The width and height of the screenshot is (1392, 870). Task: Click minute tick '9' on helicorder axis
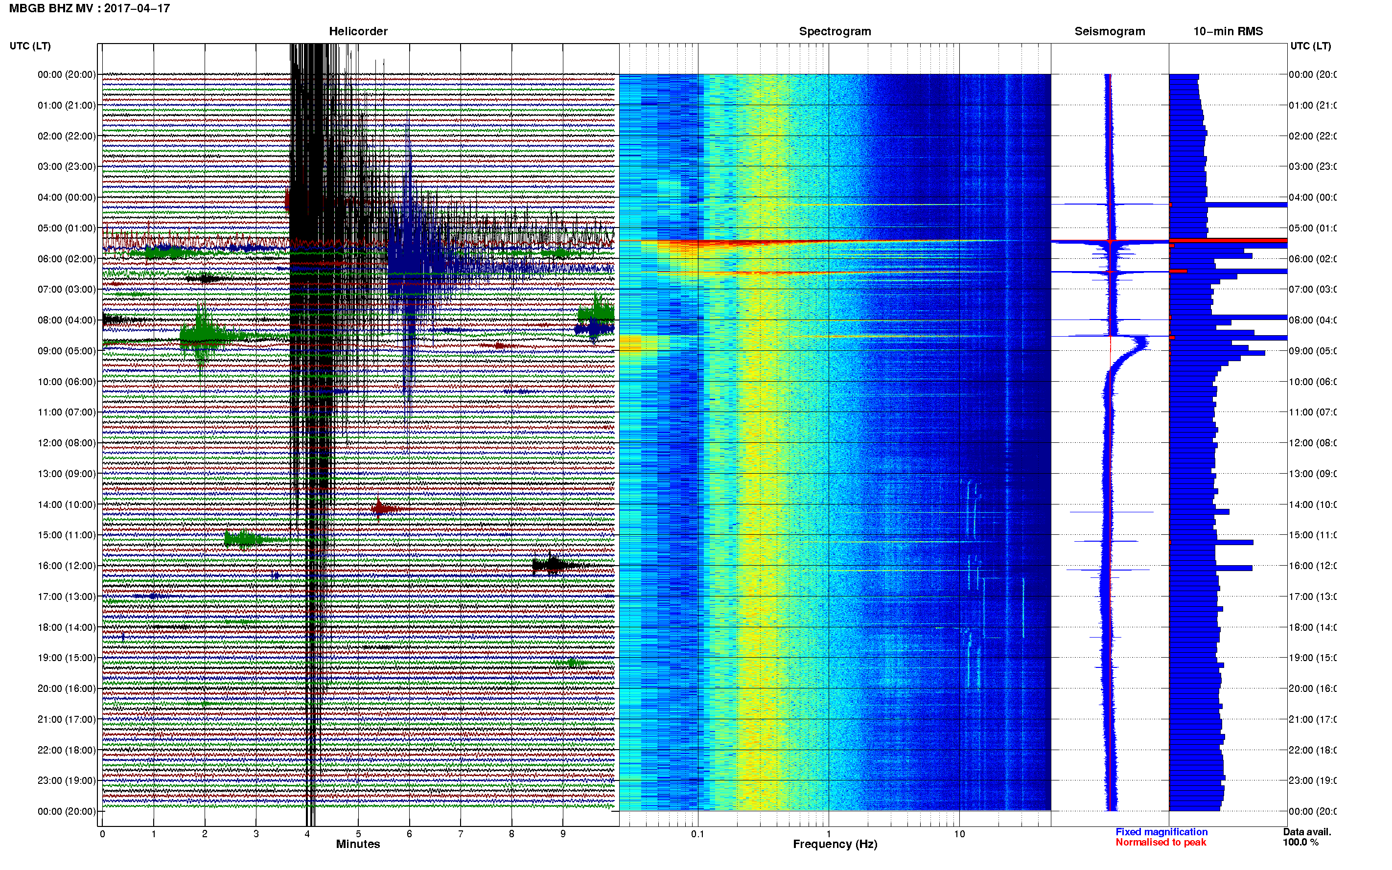[x=563, y=834]
